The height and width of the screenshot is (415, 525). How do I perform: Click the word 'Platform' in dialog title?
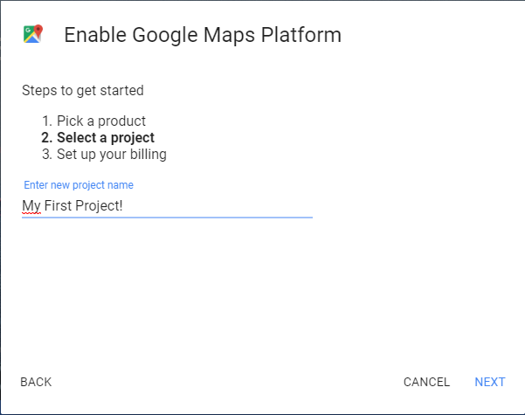coord(301,35)
